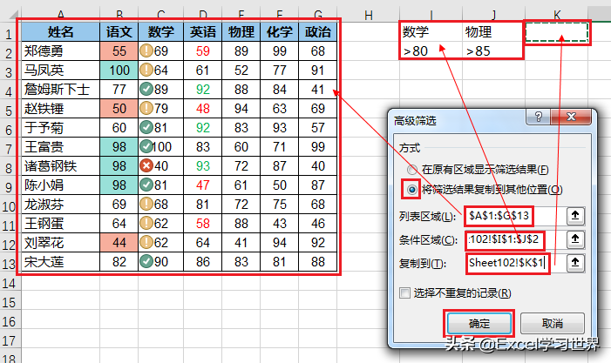
Task: Click collapse-dialog icon for 列表区域 field
Action: coord(575,216)
